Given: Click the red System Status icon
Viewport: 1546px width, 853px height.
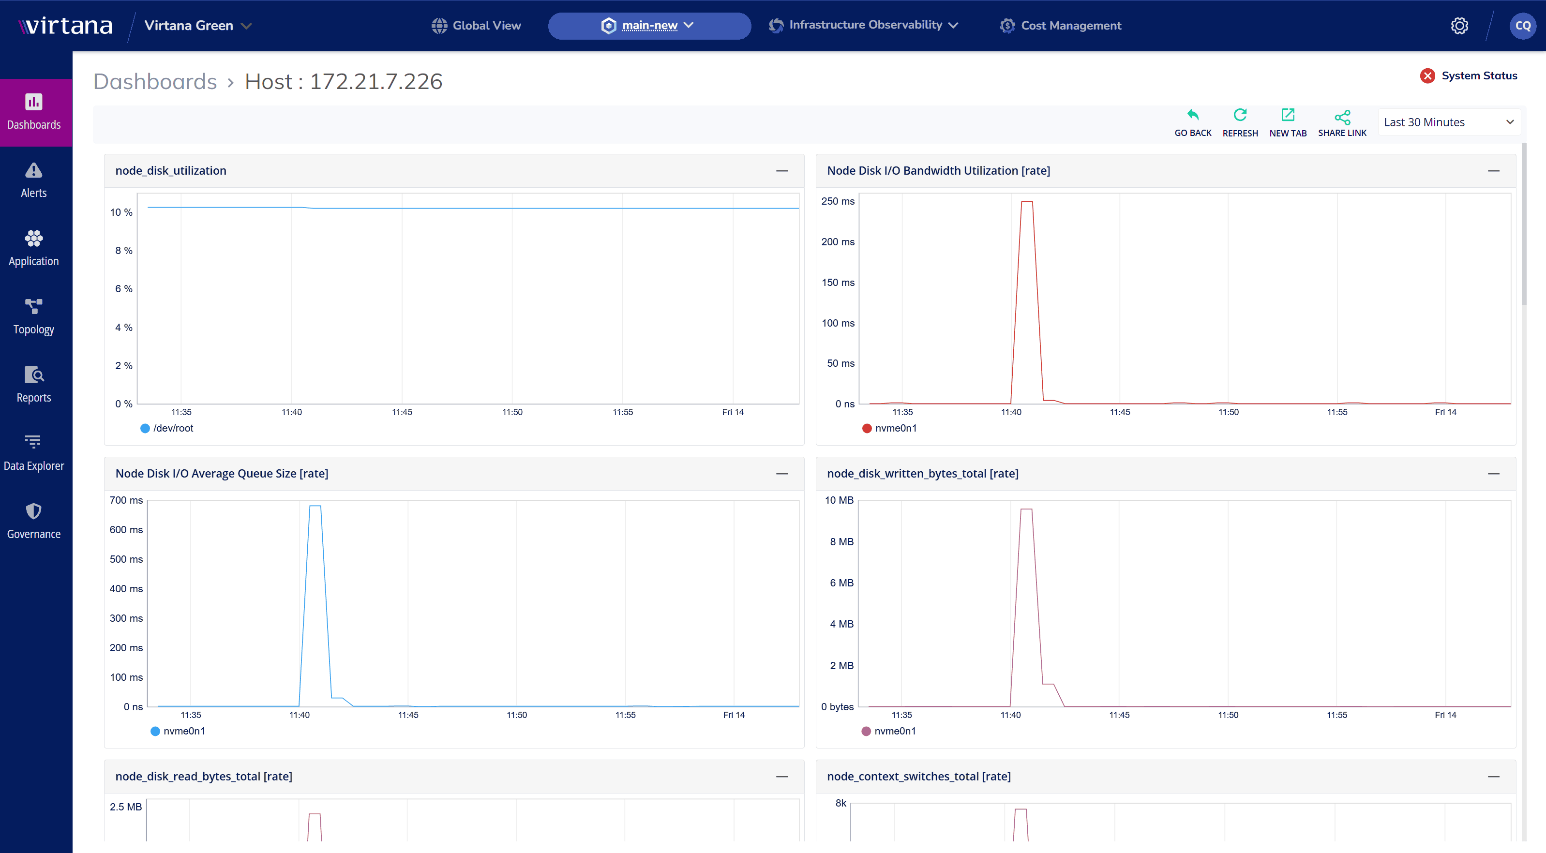Looking at the screenshot, I should pyautogui.click(x=1427, y=75).
